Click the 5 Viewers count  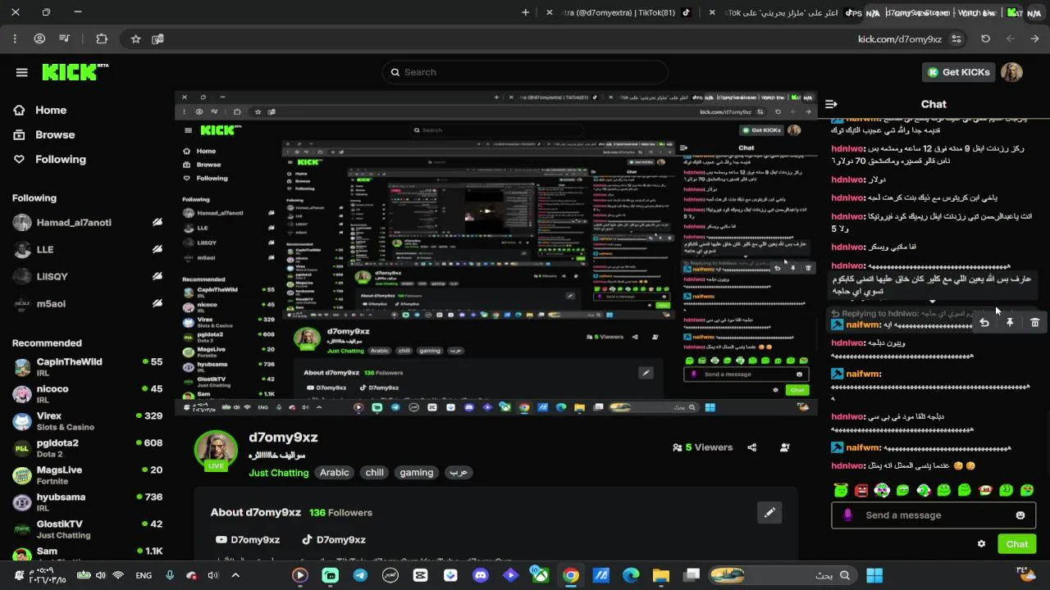point(702,447)
